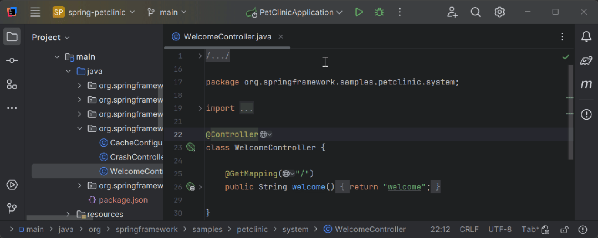Screen dimensions: 598x238
Task: Click WelcomeController breadcrumb
Action: (x=365, y=229)
